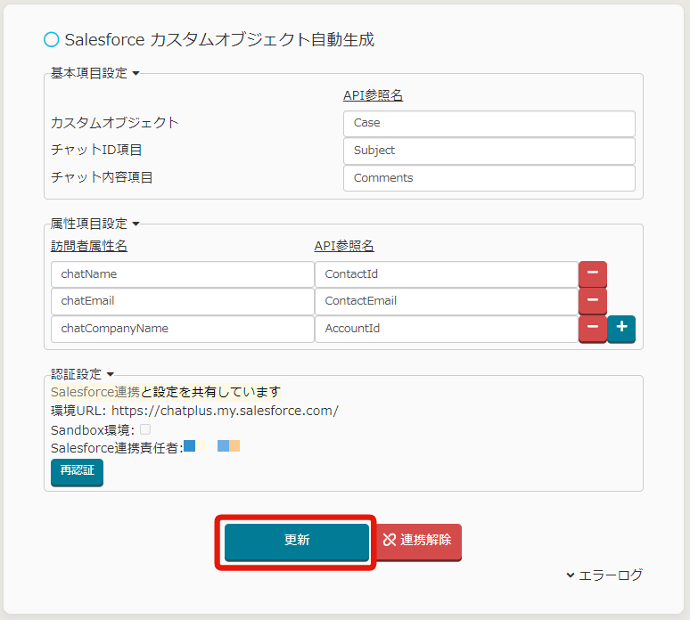
Task: Toggle the Sandbox環境 checkbox
Action: [145, 429]
